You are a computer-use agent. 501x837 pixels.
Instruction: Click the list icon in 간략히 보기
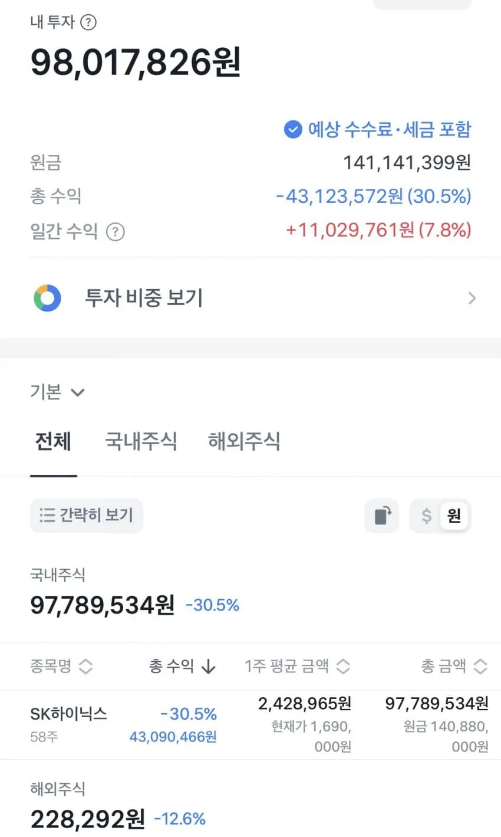coord(47,515)
